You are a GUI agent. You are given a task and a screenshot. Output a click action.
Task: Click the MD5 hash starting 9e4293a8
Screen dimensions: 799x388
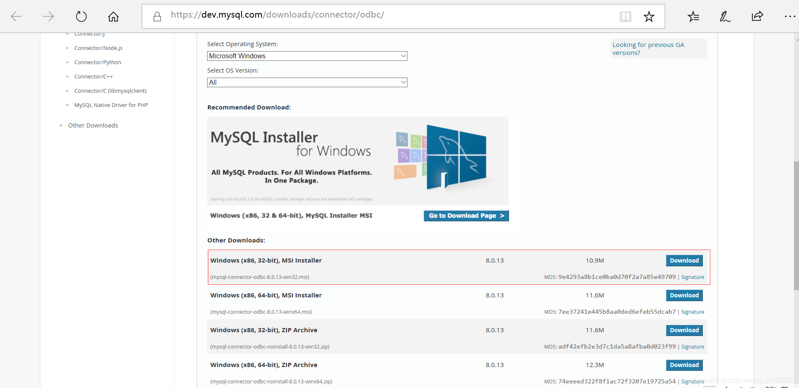click(x=617, y=277)
